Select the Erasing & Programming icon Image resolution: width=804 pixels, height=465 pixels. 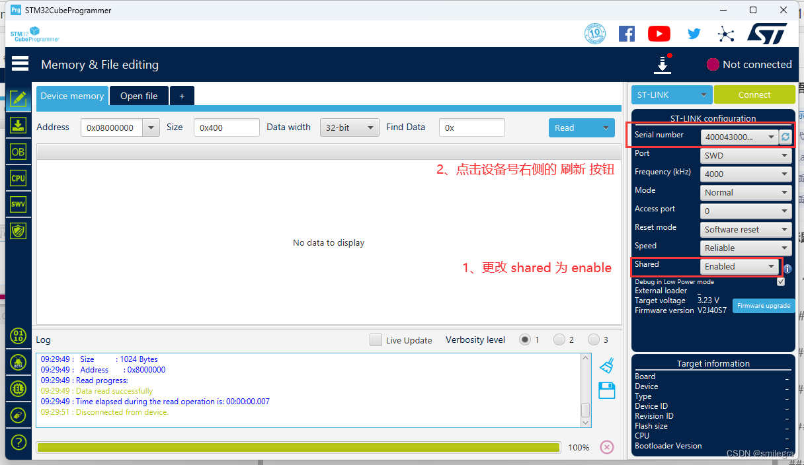18,125
